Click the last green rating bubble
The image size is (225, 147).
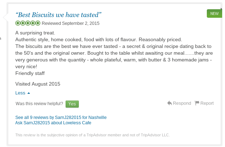(38, 23)
